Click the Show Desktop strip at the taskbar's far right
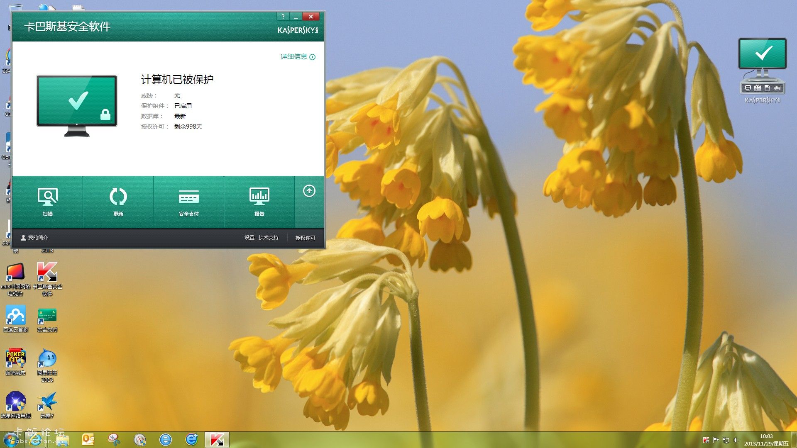The height and width of the screenshot is (448, 797). (x=794, y=440)
